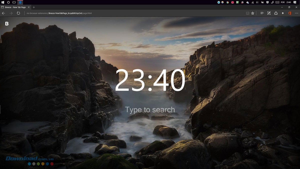The height and width of the screenshot is (169, 300).
Task: Open the Hub panel in Edge
Action: coord(262,13)
